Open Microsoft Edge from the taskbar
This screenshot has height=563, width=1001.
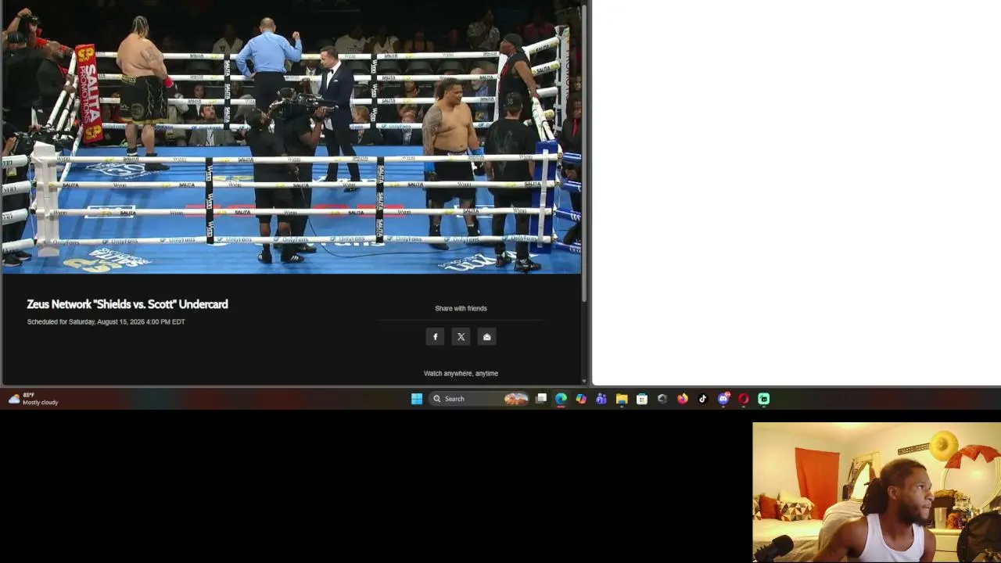tap(561, 399)
